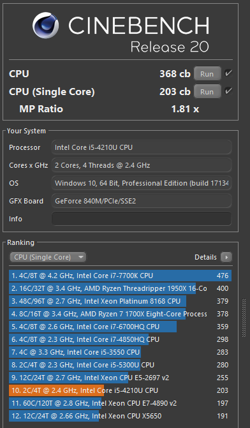Select ranking row Intel Xeon E7-4890 v2
Image resolution: width=250 pixels, height=428 pixels.
pyautogui.click(x=121, y=403)
